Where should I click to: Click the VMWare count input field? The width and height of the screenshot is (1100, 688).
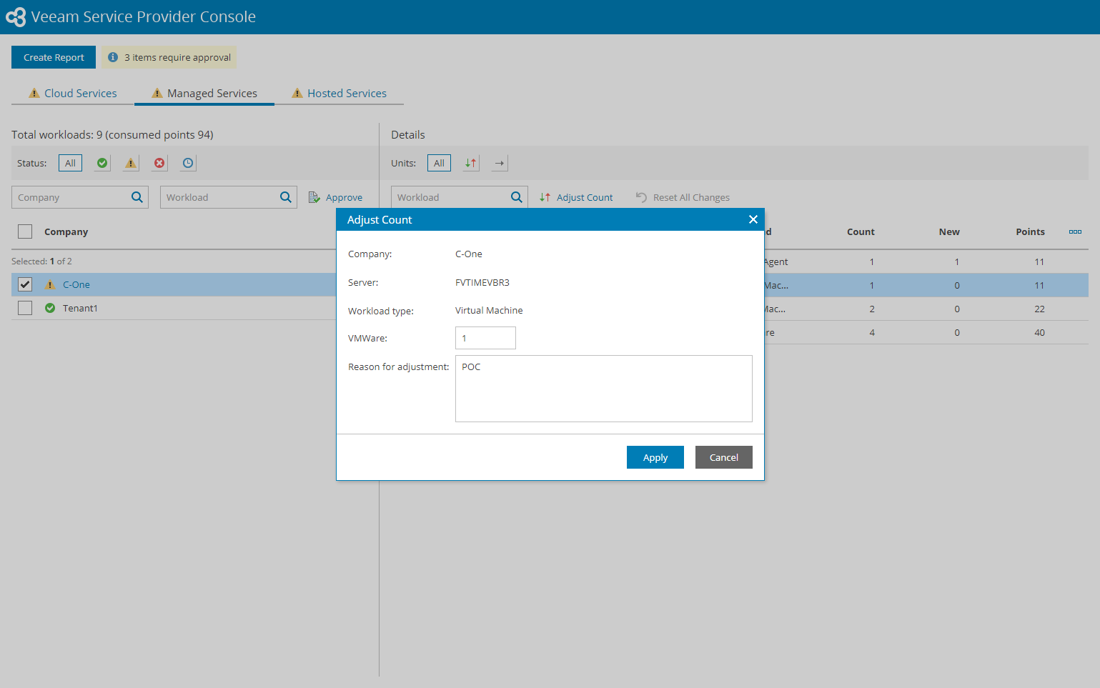pyautogui.click(x=485, y=338)
